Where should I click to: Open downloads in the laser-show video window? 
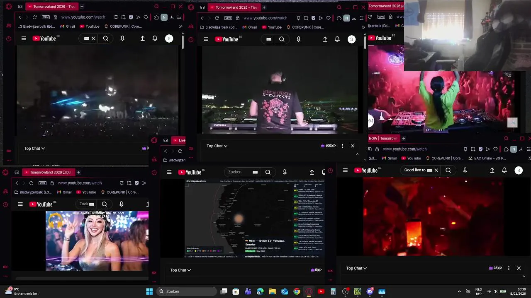pyautogui.click(x=171, y=17)
